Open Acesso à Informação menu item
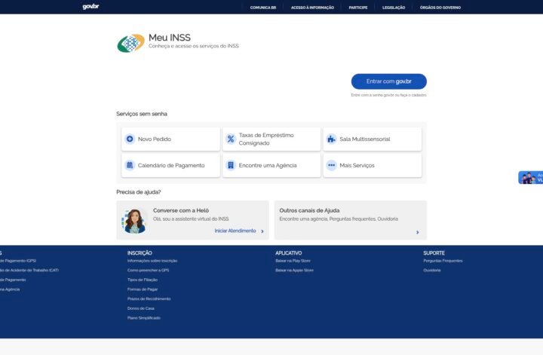Viewport: 543px width, 355px height. [313, 8]
